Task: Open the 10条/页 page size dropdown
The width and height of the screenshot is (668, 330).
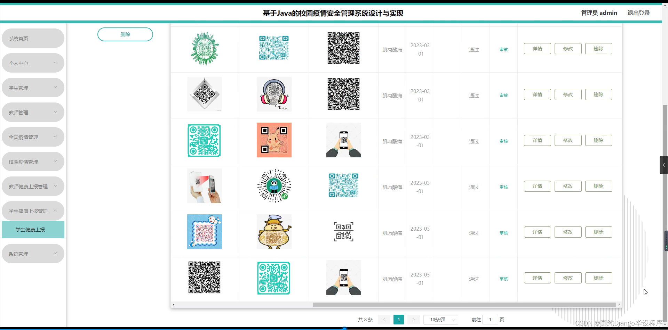Action: [441, 320]
